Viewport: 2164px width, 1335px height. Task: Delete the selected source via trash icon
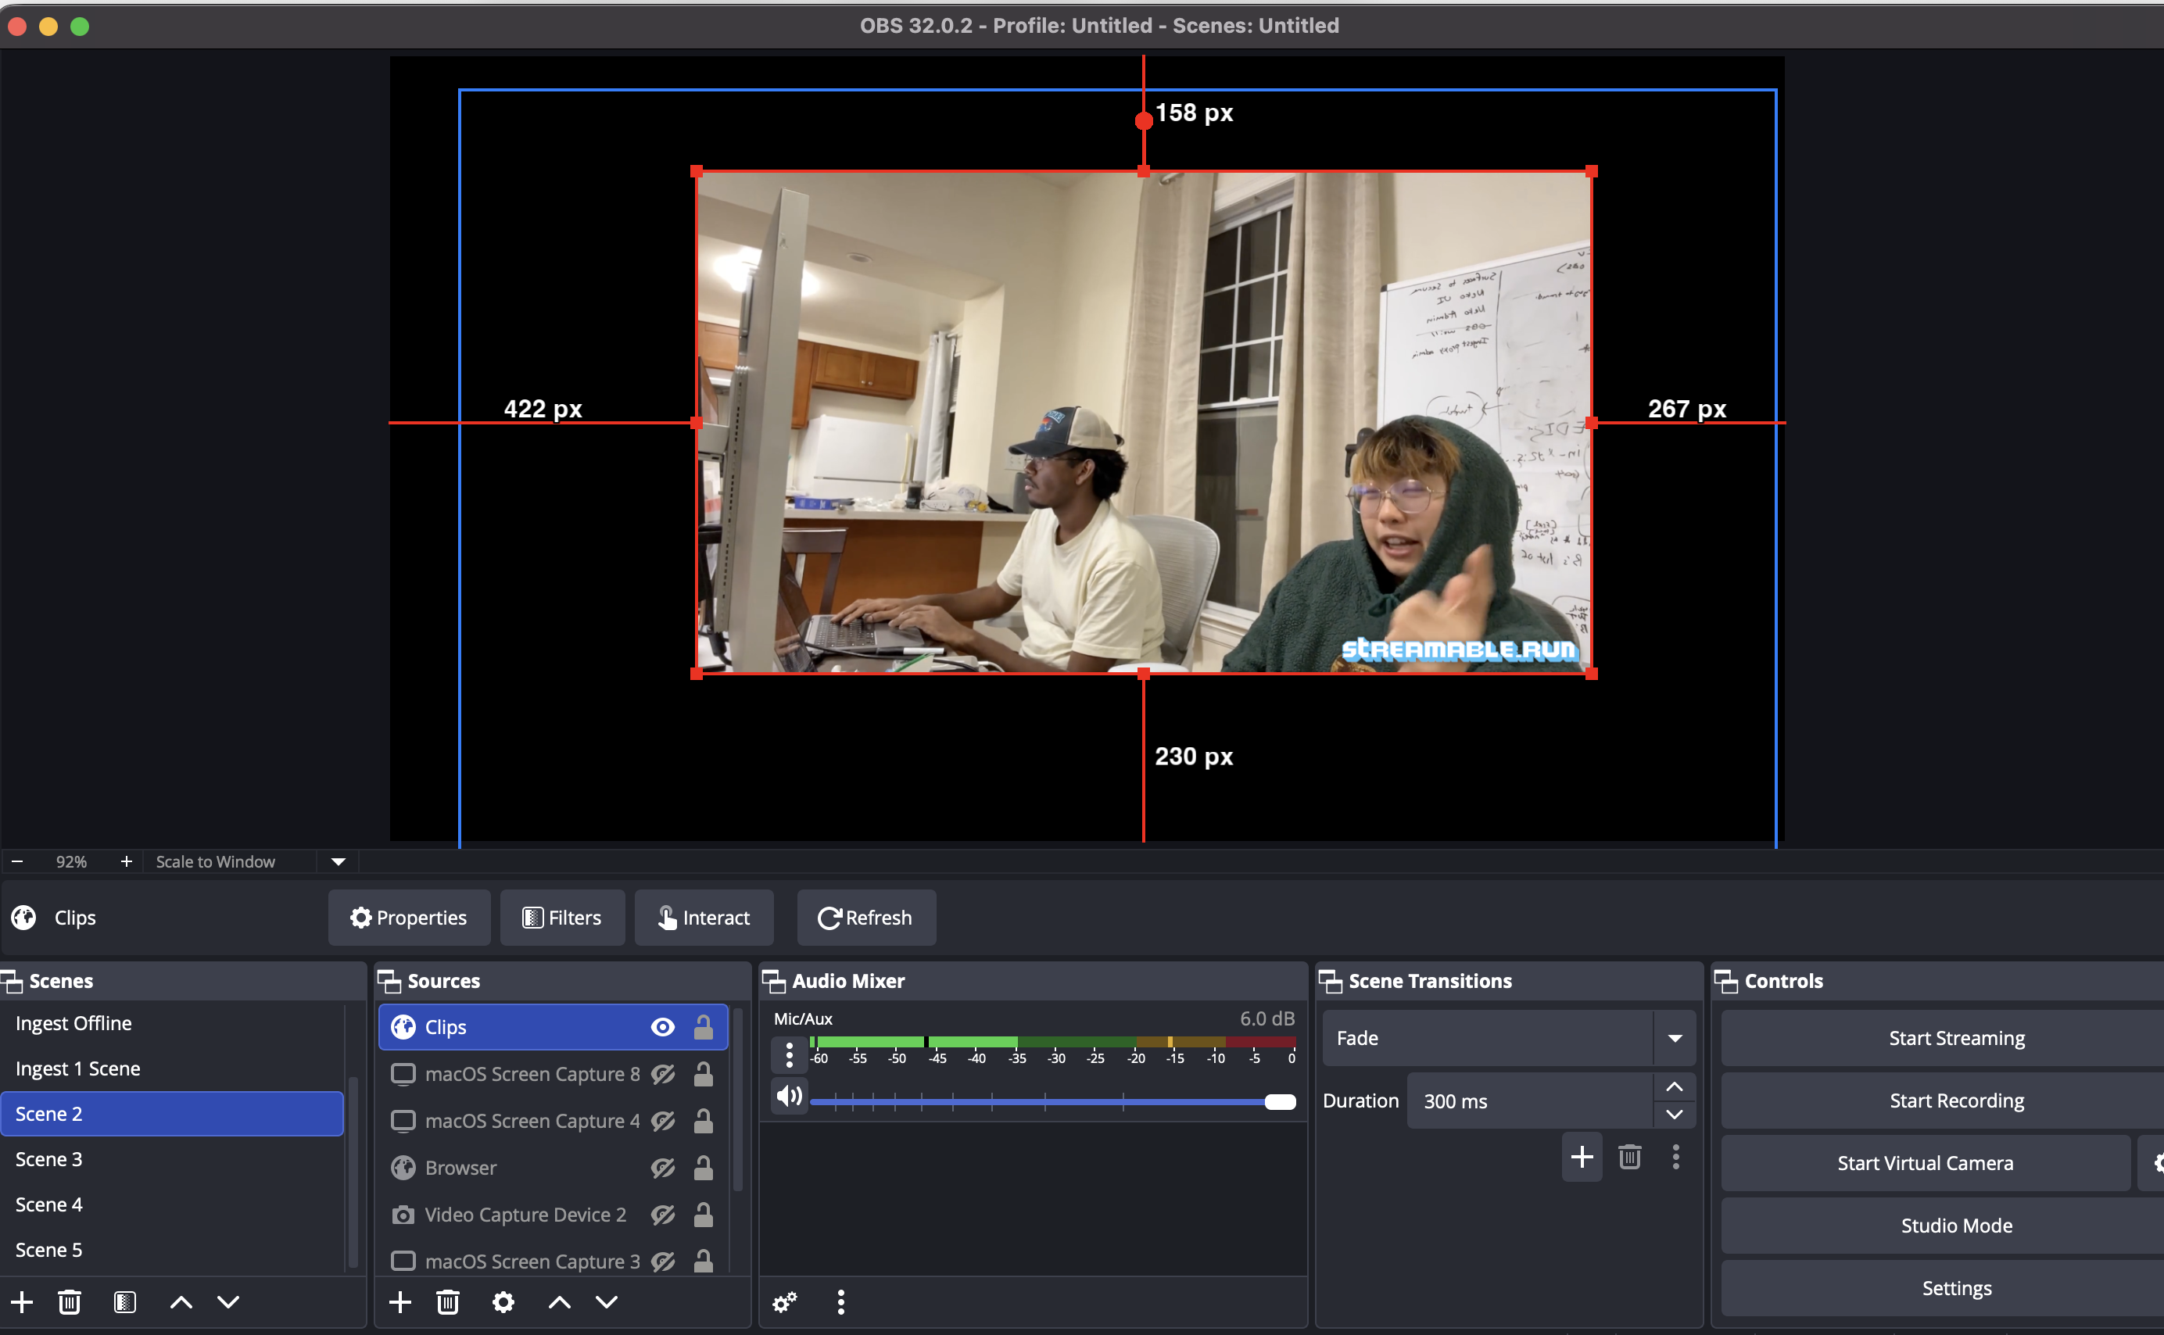448,1301
